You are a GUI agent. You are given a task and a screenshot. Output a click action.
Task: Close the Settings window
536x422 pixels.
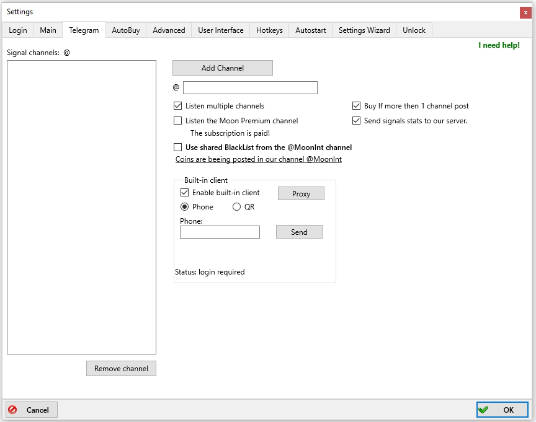[525, 12]
